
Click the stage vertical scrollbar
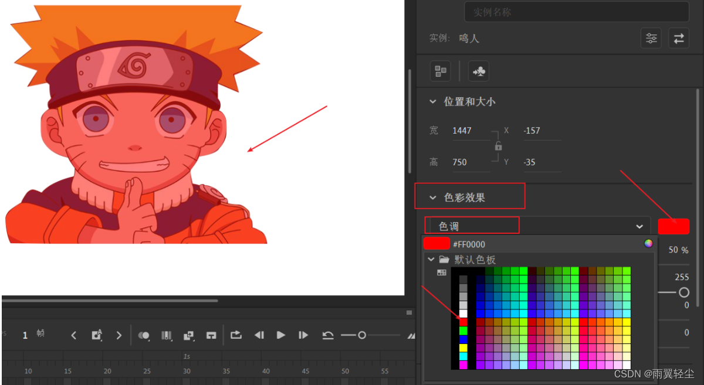point(409,120)
